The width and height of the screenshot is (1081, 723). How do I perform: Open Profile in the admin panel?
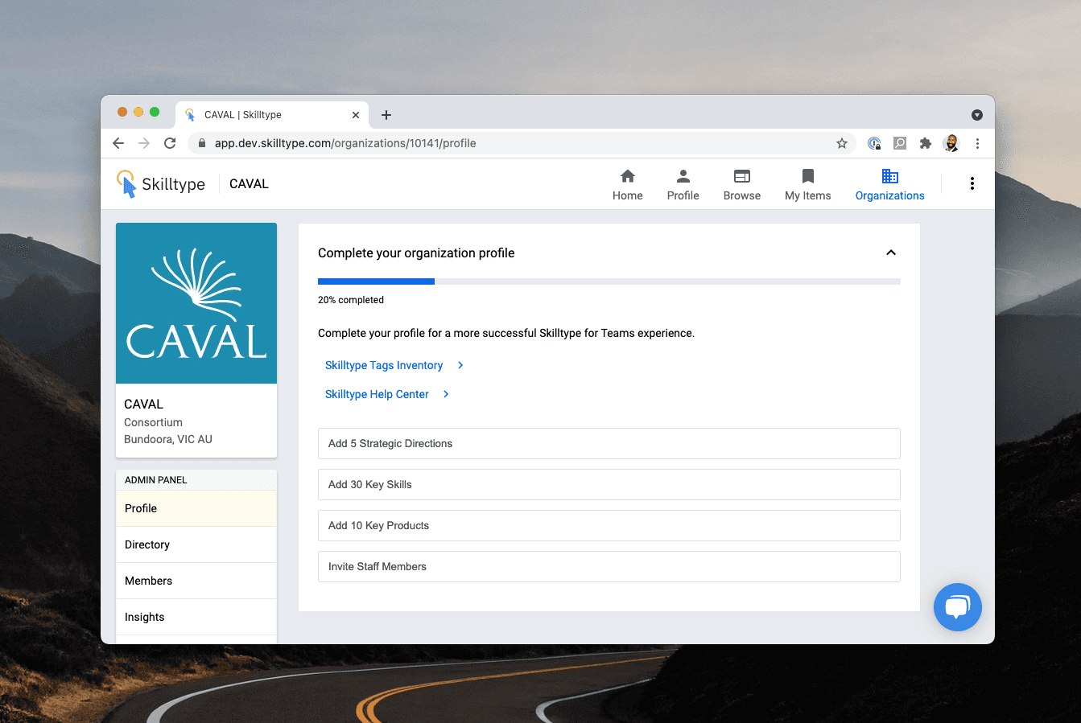(196, 508)
